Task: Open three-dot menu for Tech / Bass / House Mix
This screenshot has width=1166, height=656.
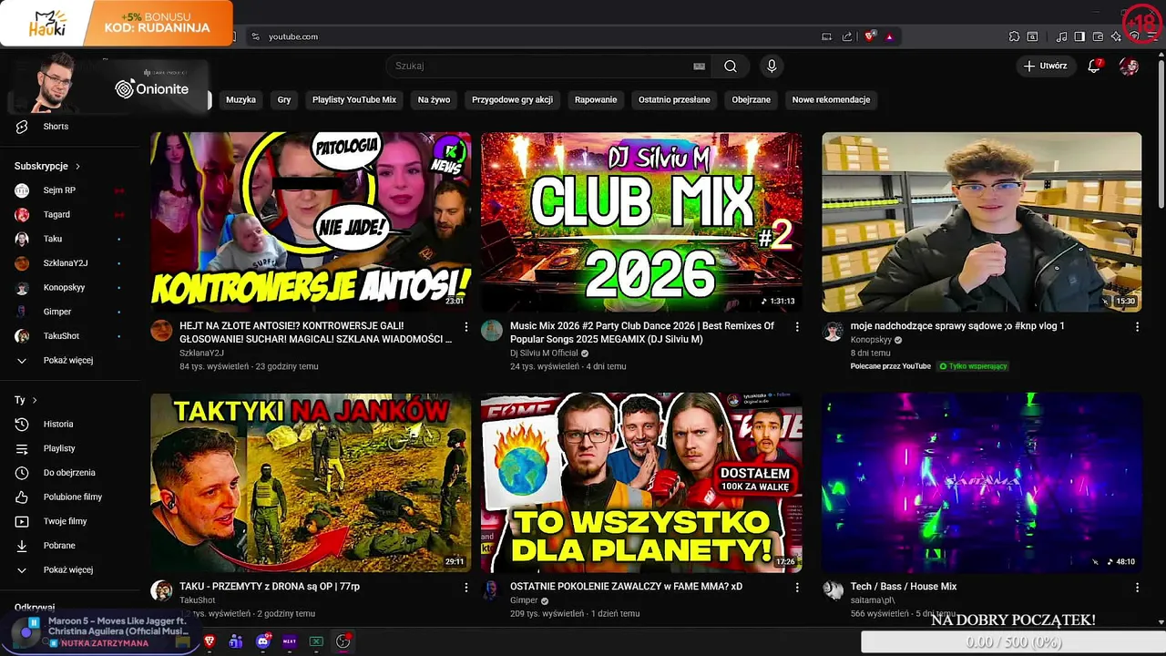Action: [1137, 588]
